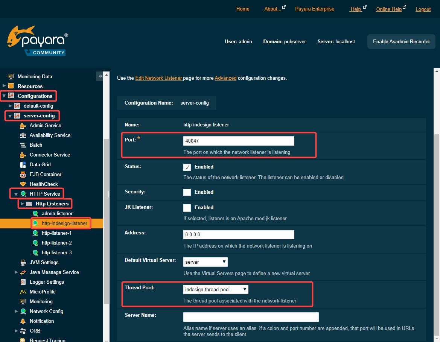Click the Port input field
Screen dimensions: 440x342
(238, 141)
